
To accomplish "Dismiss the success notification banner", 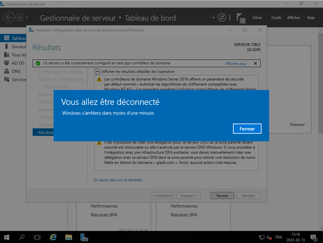I will tap(255, 63).
